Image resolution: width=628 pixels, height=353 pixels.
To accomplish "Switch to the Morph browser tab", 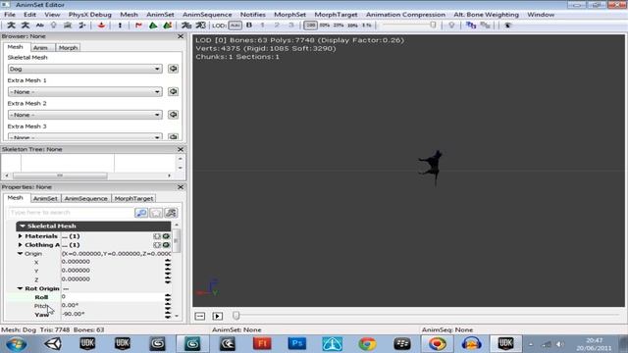I will coord(68,48).
